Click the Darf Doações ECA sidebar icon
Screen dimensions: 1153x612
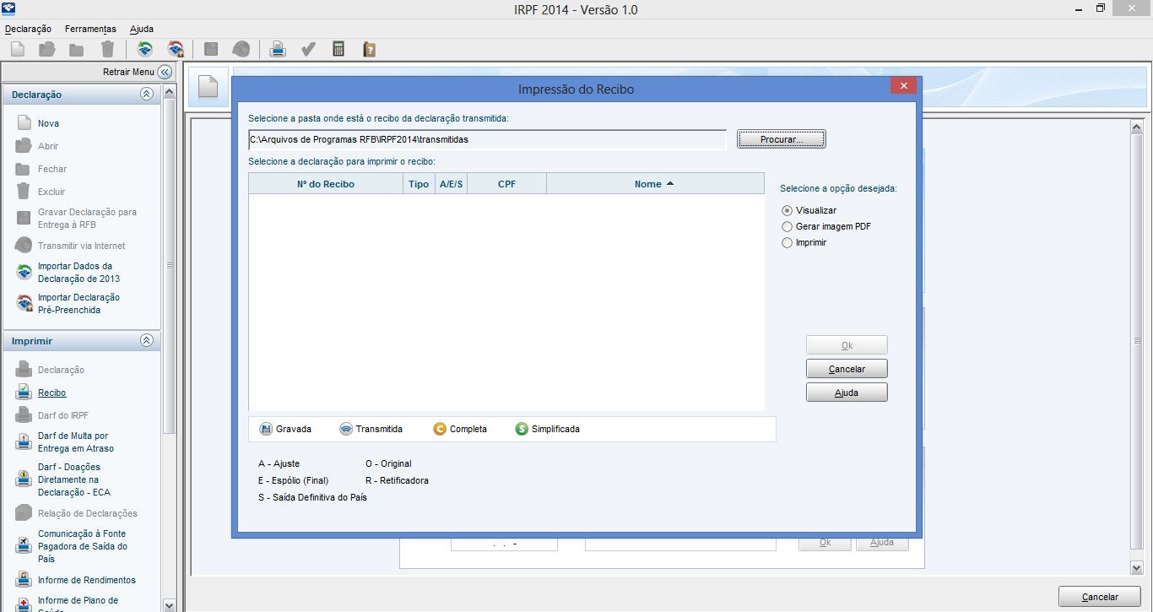coord(24,479)
